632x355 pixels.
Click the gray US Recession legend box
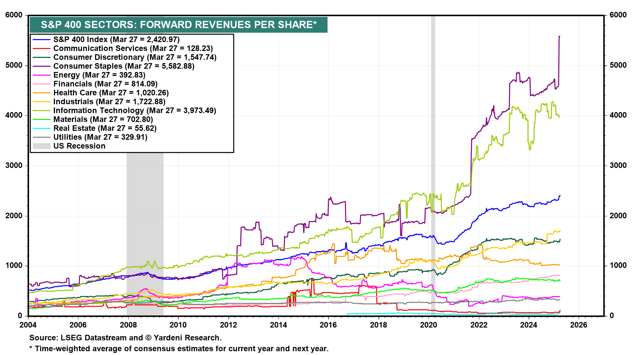coord(41,146)
